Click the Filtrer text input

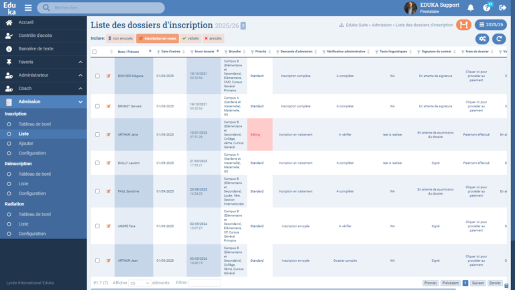(204, 283)
